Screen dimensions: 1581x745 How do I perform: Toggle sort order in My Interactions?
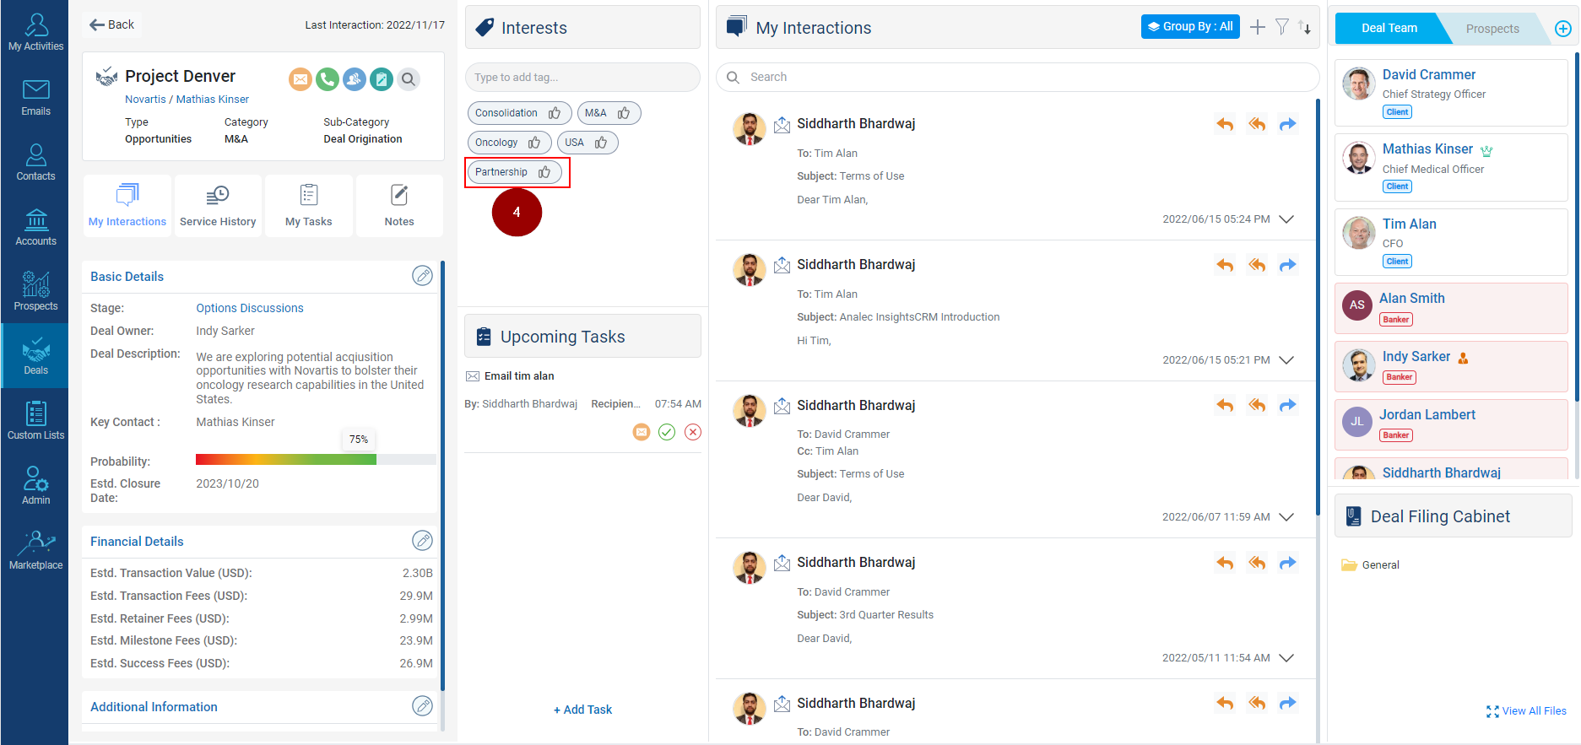[1305, 27]
